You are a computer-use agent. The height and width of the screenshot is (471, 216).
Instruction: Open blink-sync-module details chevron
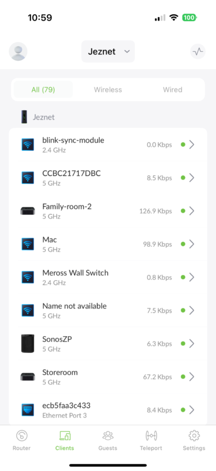coord(192,145)
